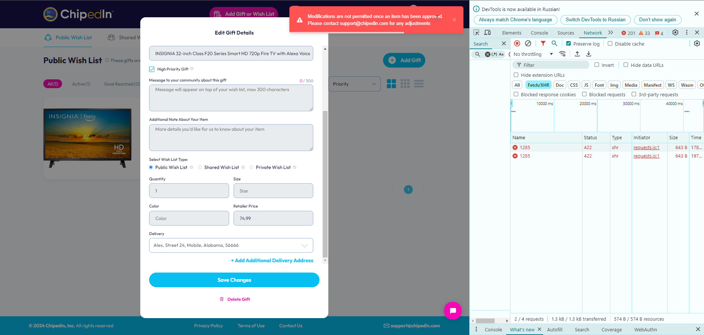Click the Search panel horizontal scrollbar
This screenshot has width=704, height=335.
click(x=485, y=321)
